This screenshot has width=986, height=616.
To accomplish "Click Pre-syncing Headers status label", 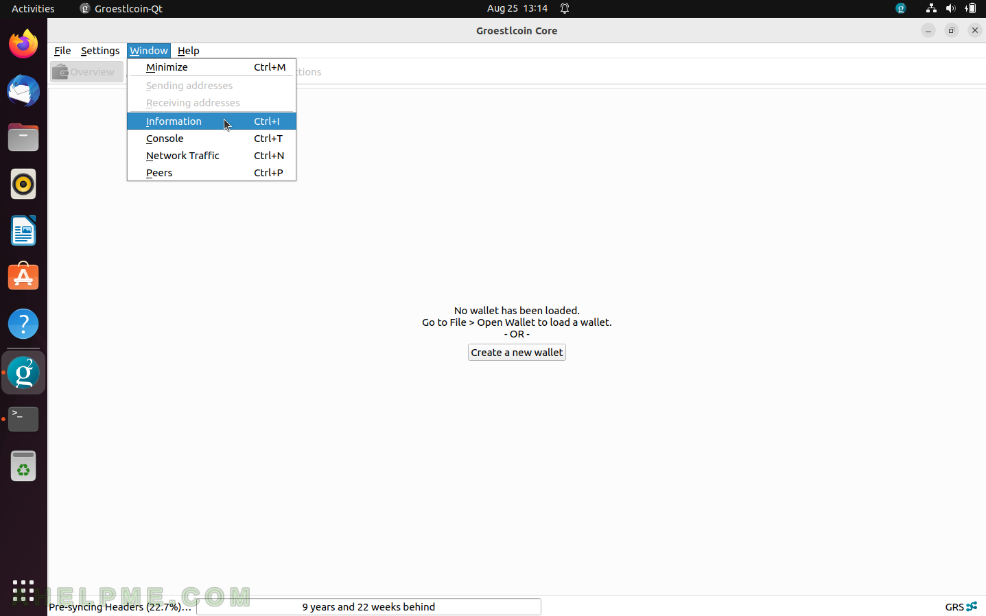I will point(120,607).
